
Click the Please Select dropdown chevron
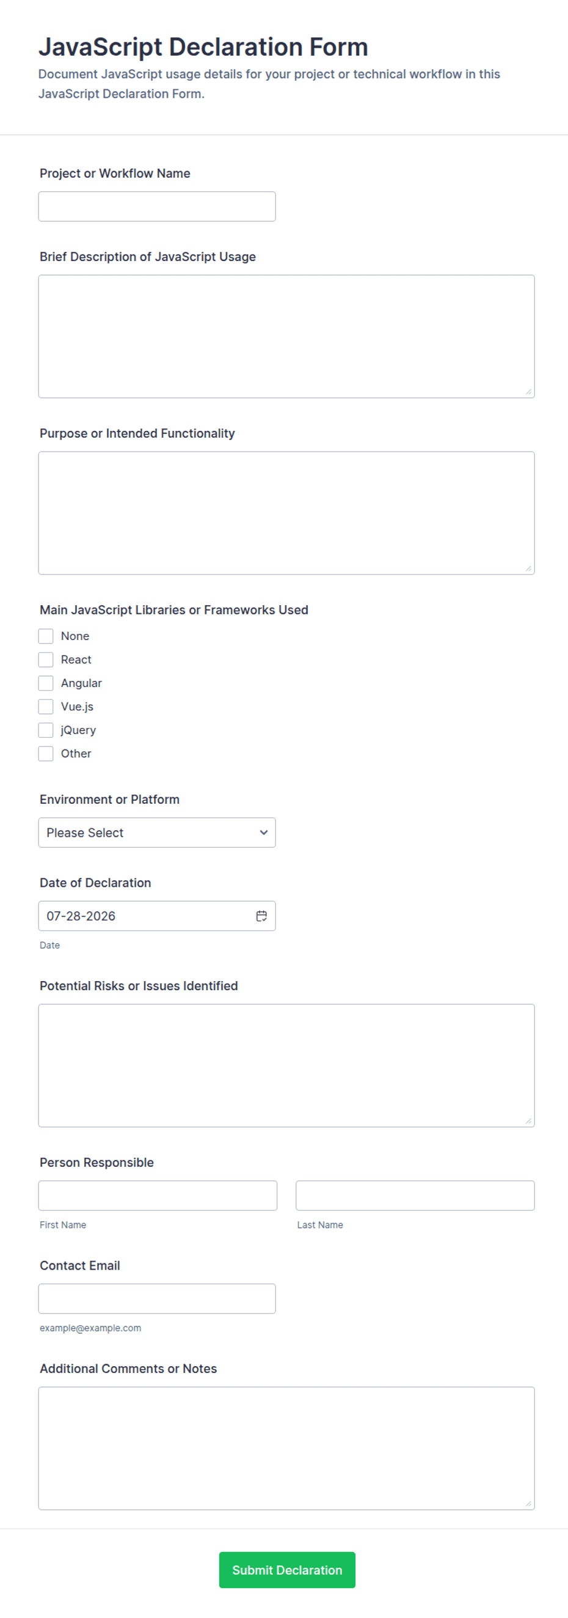tap(264, 833)
